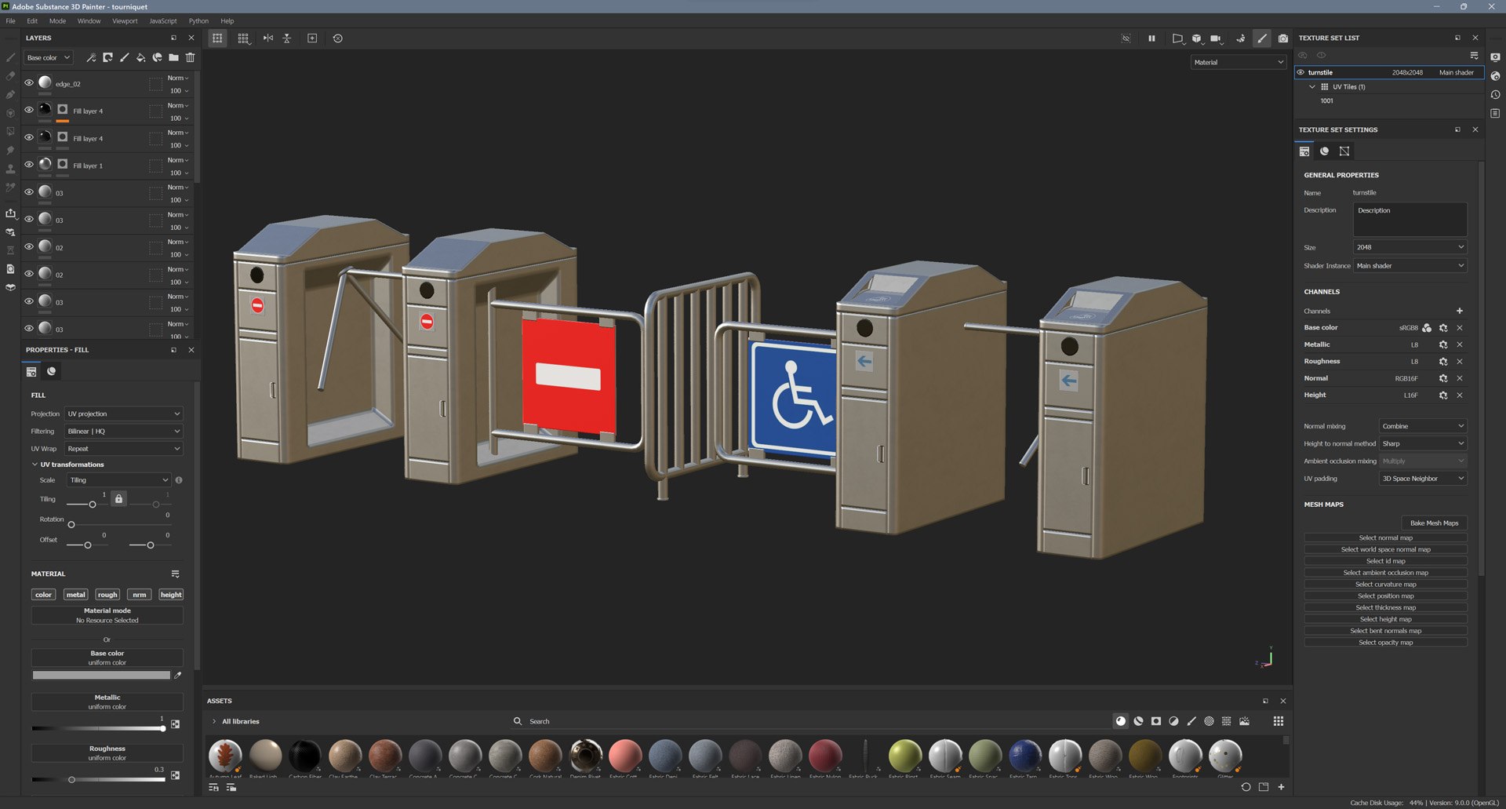Image resolution: width=1506 pixels, height=809 pixels.
Task: Collapse the UV transformations section
Action: pos(35,465)
